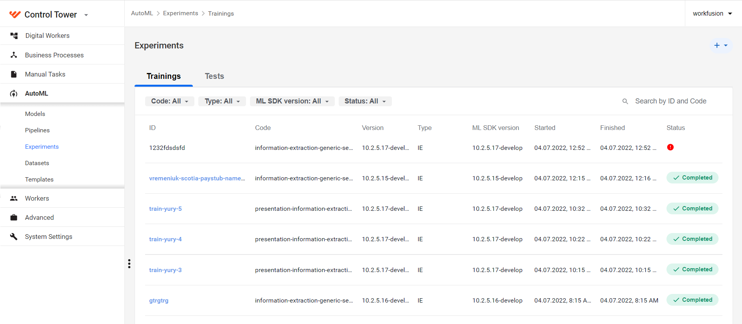Screen dimensions: 742x324
Task: Click the AutoML brain icon
Action: tap(14, 93)
